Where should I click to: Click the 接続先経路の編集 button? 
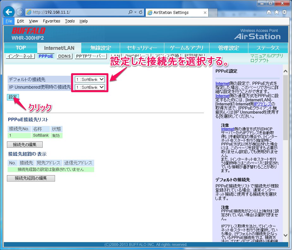tap(31, 178)
